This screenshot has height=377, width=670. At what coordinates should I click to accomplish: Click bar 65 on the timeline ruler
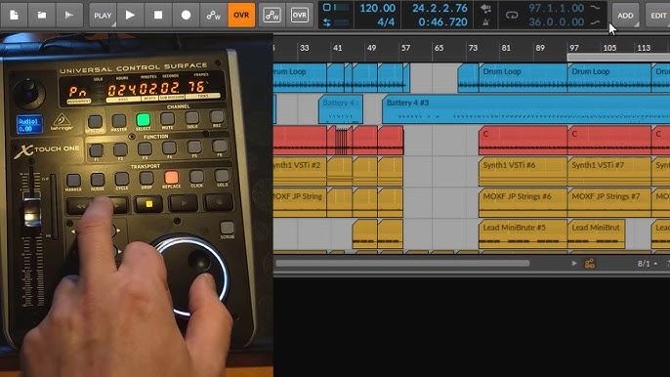coord(439,48)
